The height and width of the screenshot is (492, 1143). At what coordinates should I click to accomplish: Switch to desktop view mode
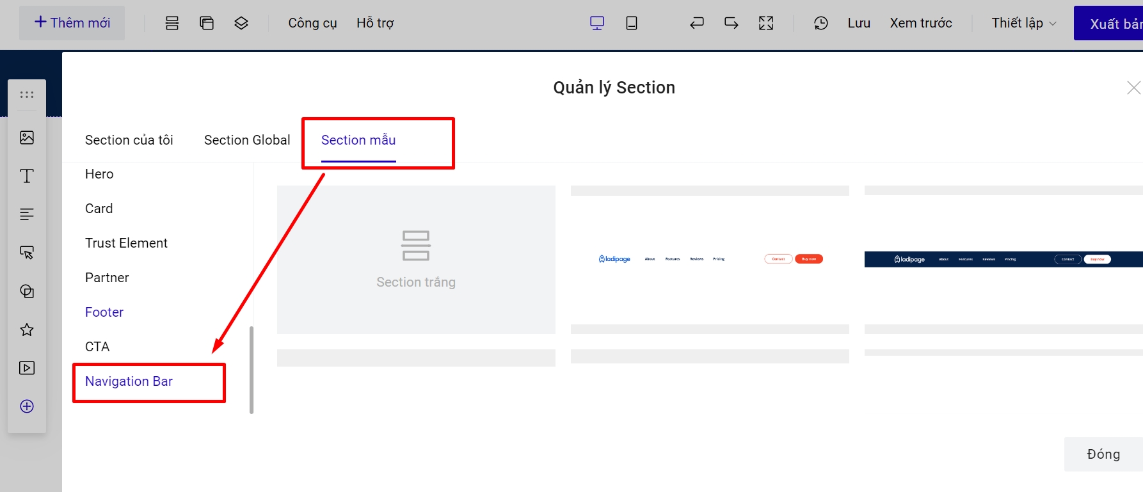click(597, 23)
